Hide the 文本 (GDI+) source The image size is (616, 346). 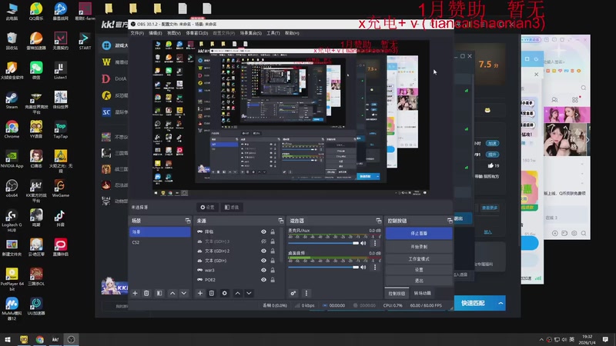pyautogui.click(x=263, y=261)
